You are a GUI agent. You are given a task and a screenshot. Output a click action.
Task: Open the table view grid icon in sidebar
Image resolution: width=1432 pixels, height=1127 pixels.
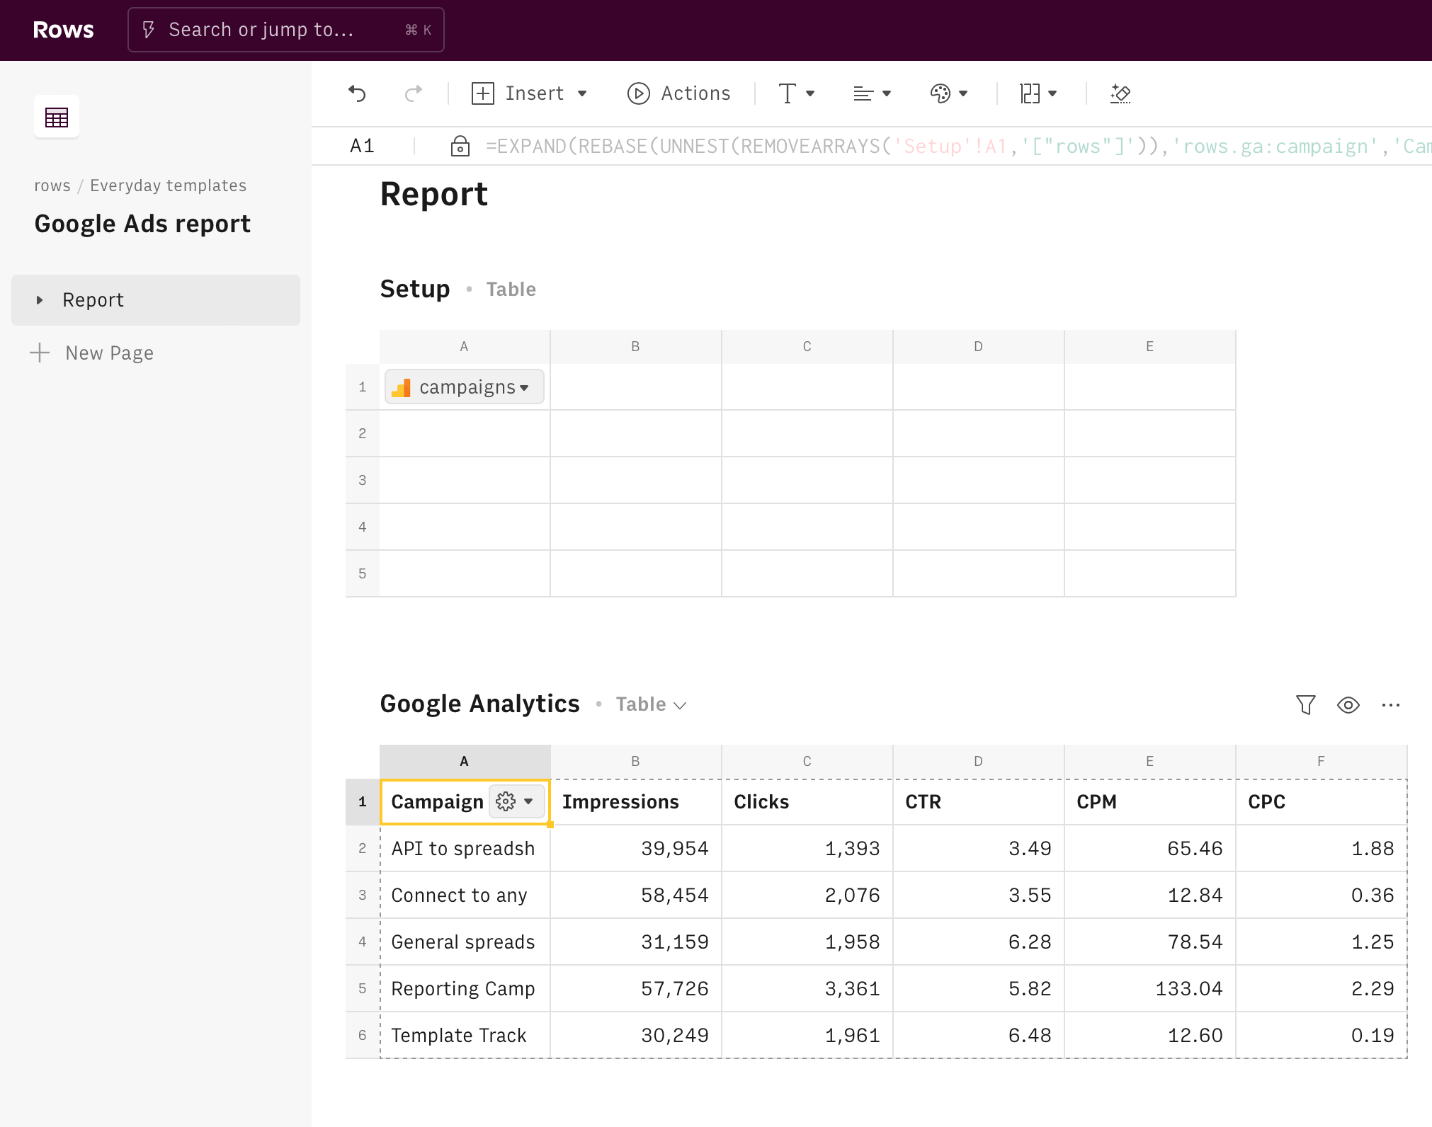[x=57, y=117]
